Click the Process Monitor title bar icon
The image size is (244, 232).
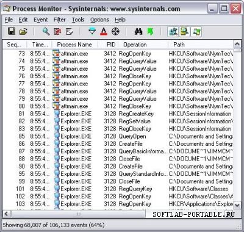click(7, 9)
